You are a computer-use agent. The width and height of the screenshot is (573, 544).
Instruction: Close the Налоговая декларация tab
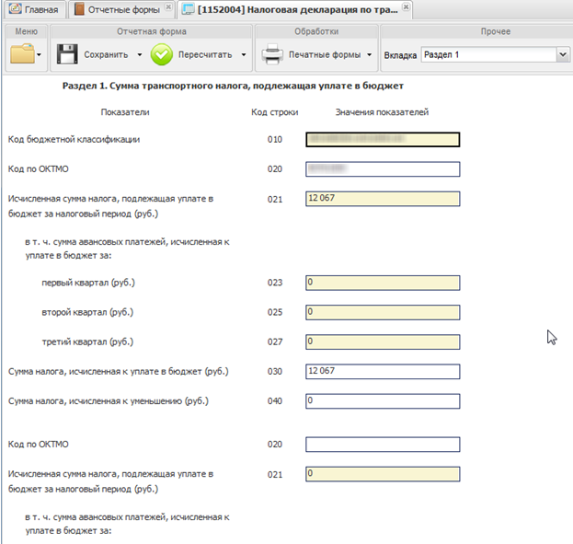tap(406, 7)
